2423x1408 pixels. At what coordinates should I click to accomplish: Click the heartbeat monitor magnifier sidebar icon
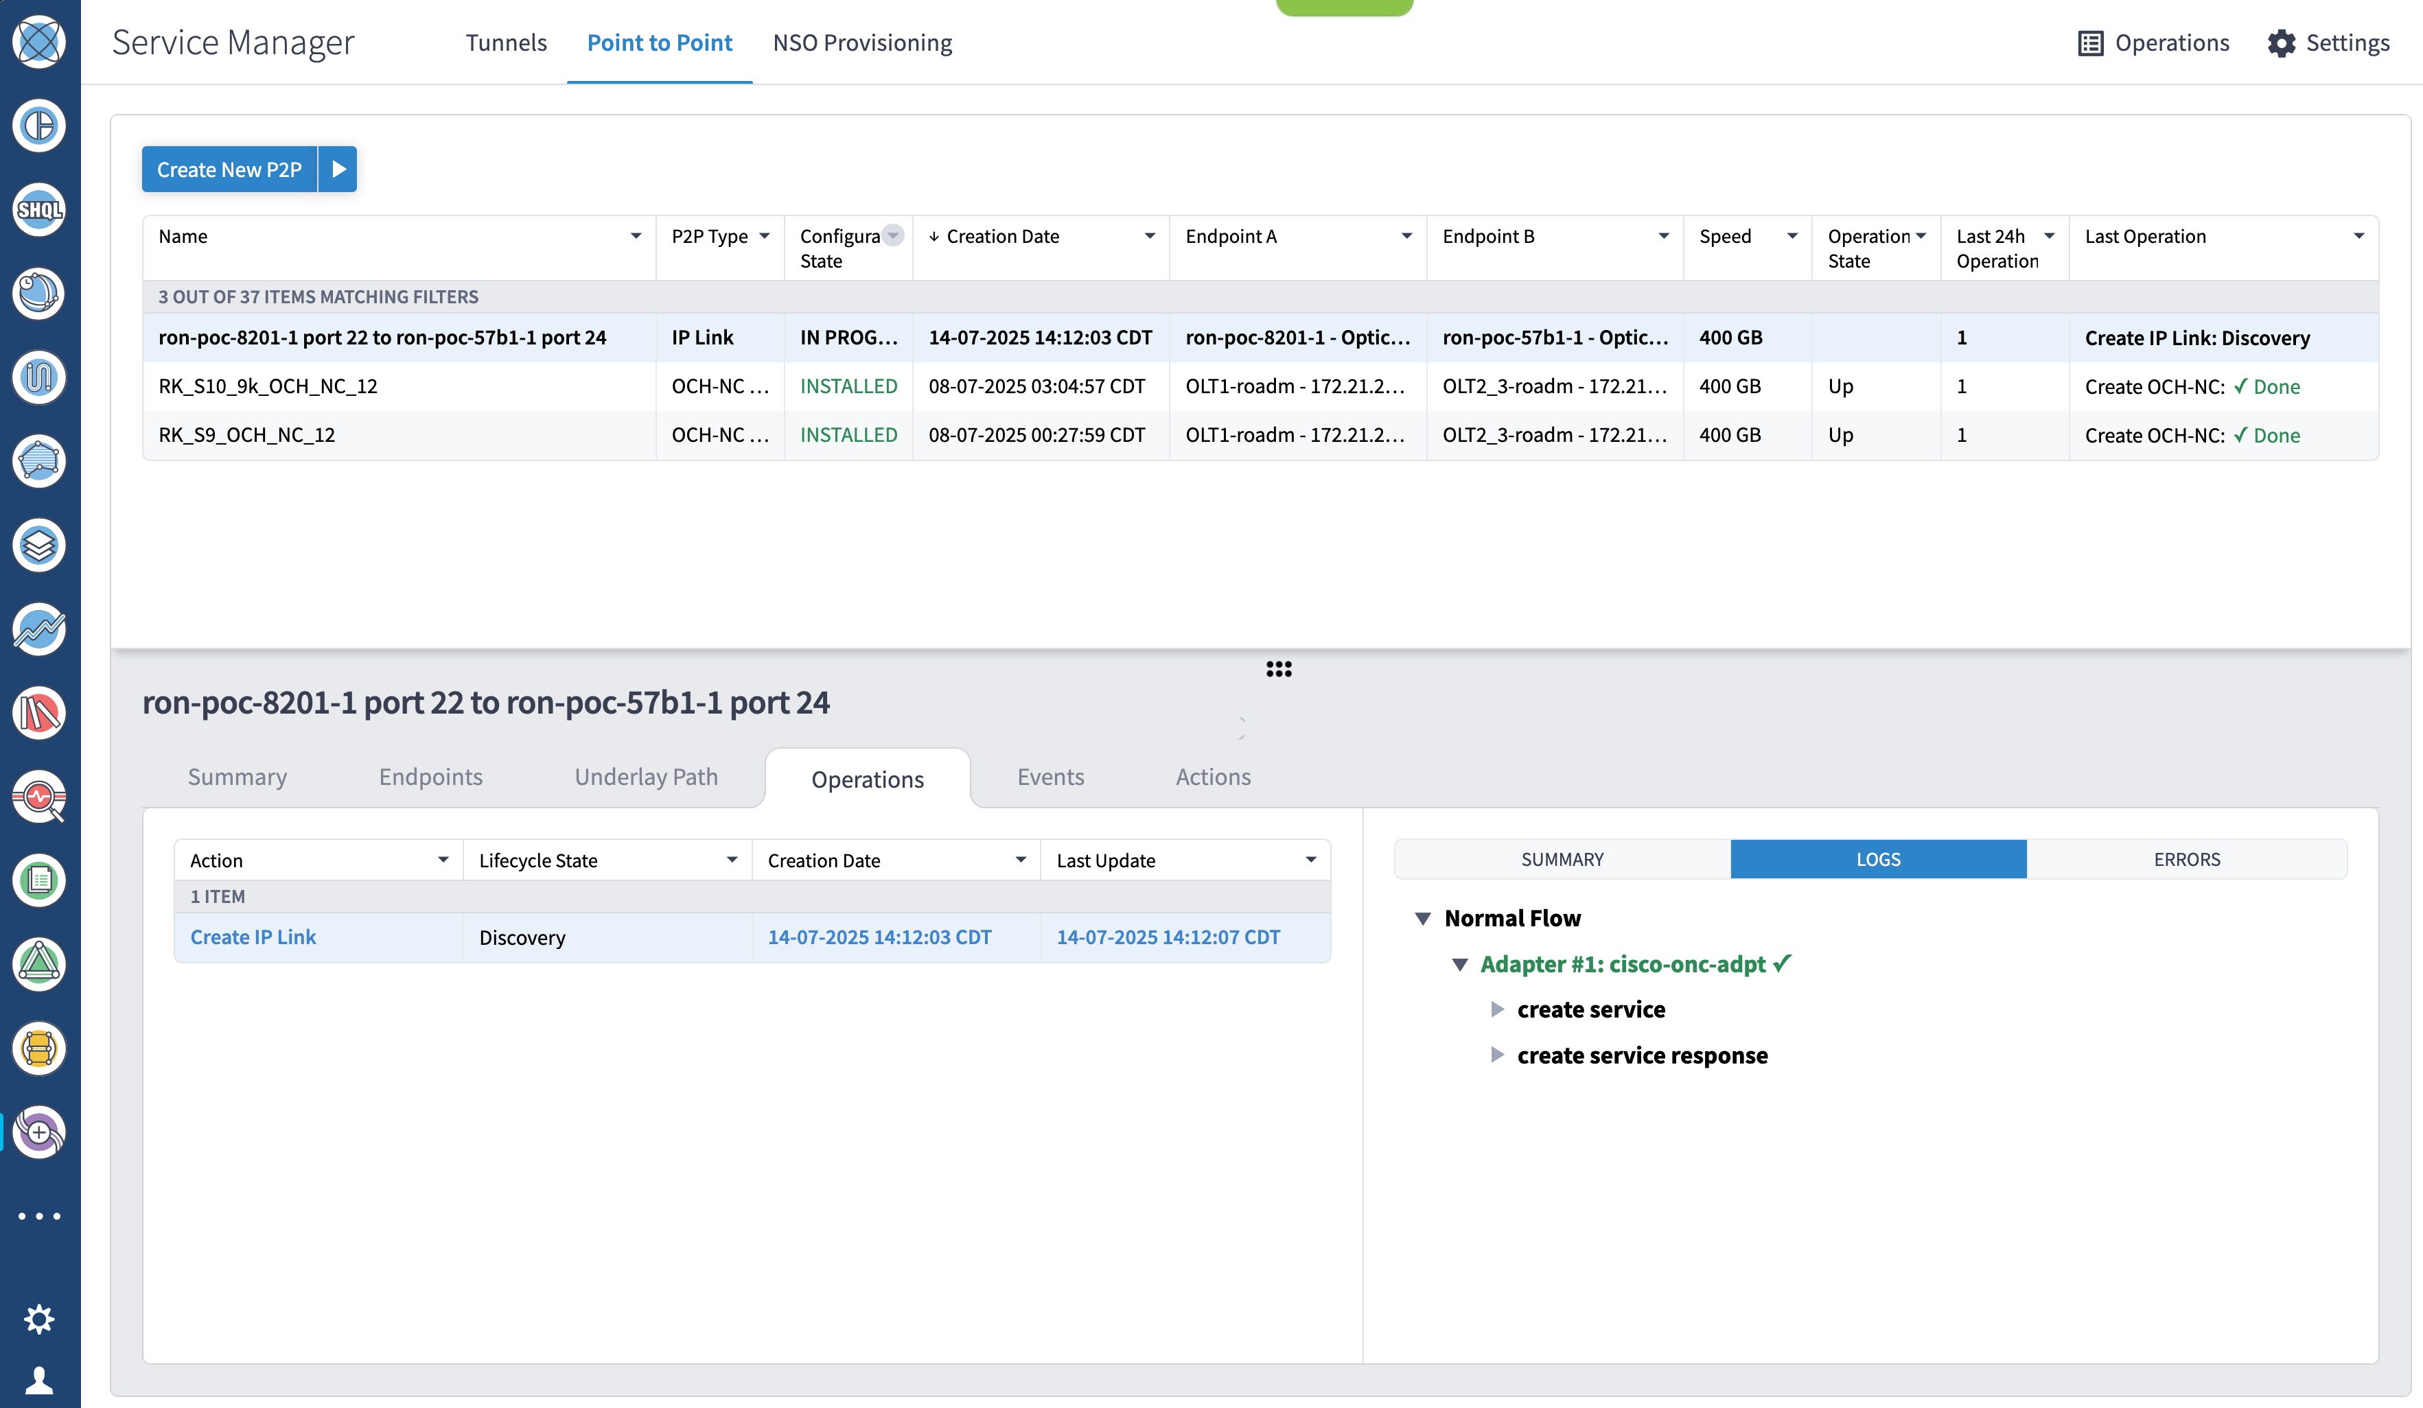tap(38, 797)
